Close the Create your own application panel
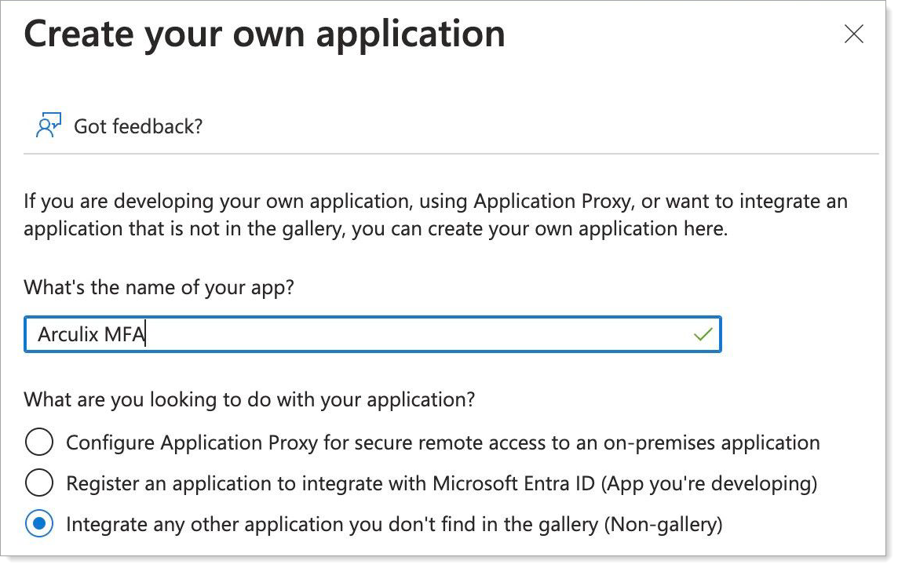 coord(853,35)
